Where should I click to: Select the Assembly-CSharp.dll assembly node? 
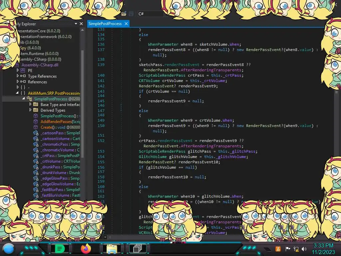(x=40, y=65)
